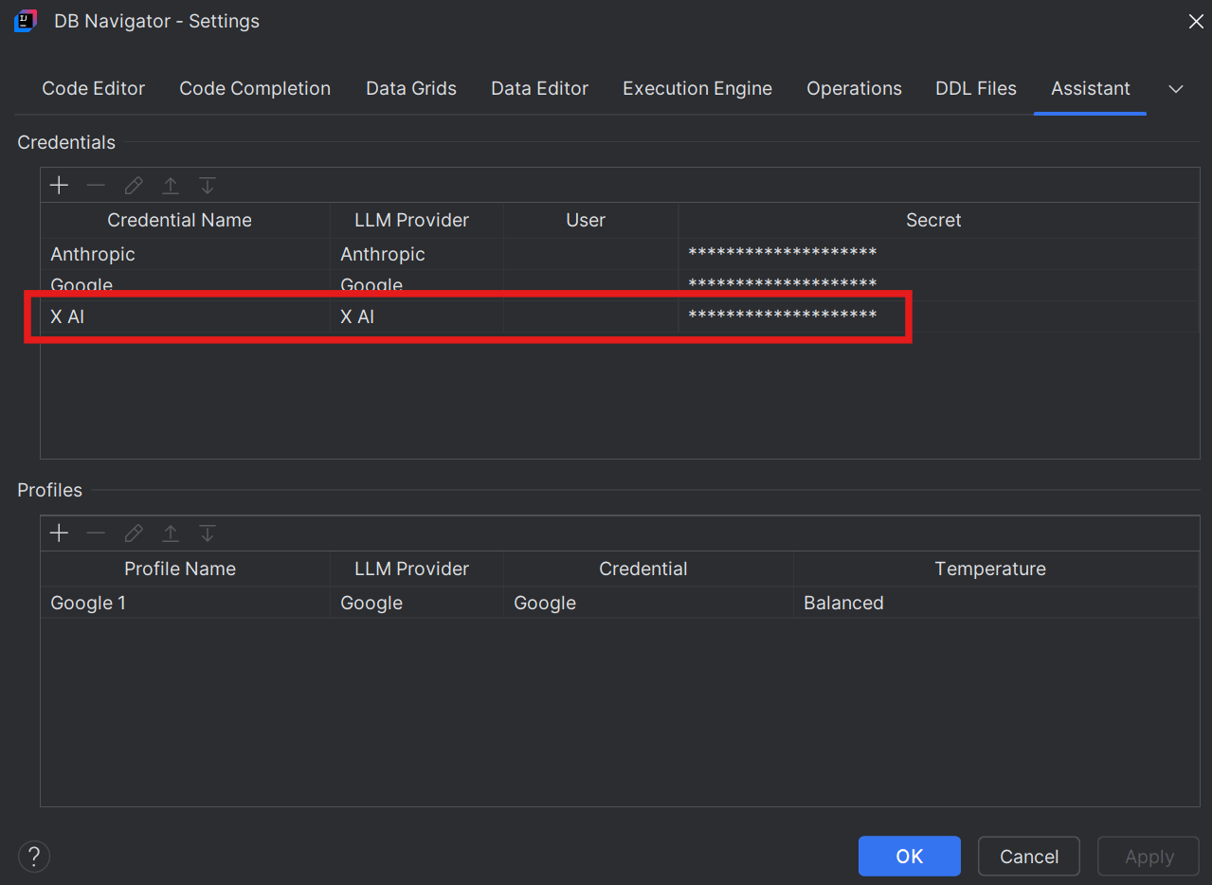Move profile up with arrow icon

tap(171, 533)
